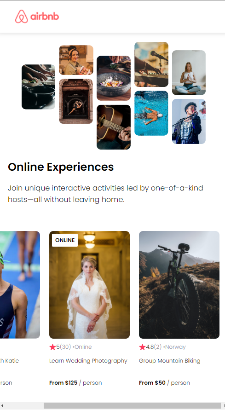Click the star icon beside rating 5

pyautogui.click(x=52, y=347)
